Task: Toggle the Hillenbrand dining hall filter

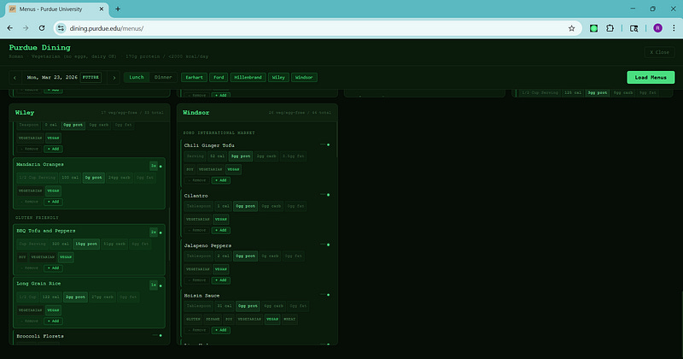Action: [x=248, y=77]
